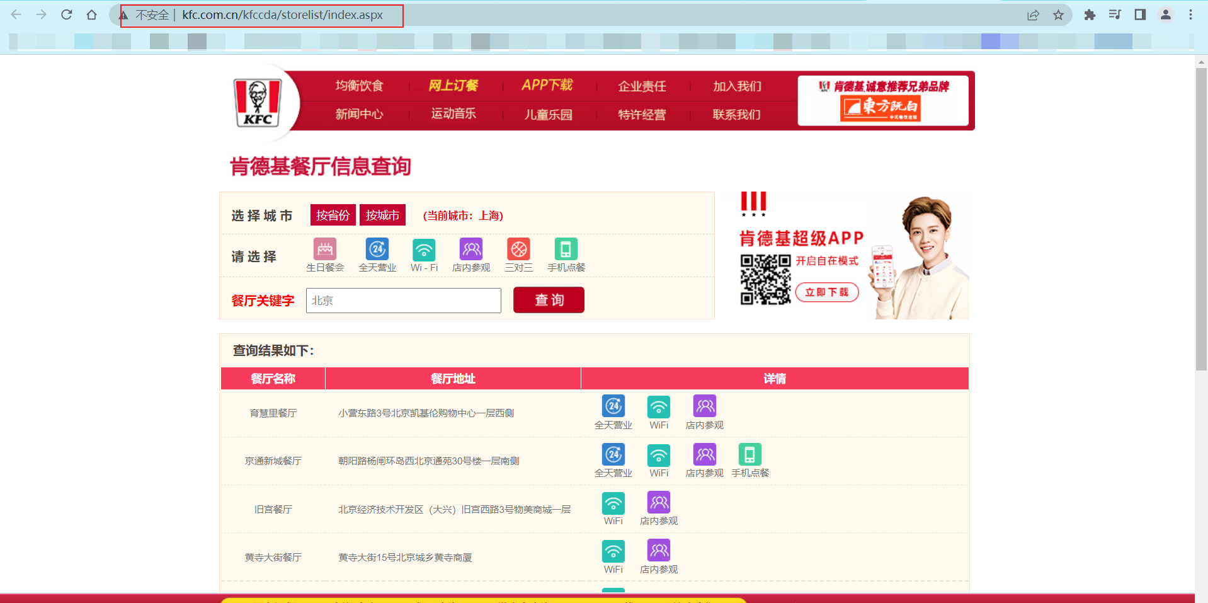Toggle the 生日餐会 filter icon

[325, 249]
